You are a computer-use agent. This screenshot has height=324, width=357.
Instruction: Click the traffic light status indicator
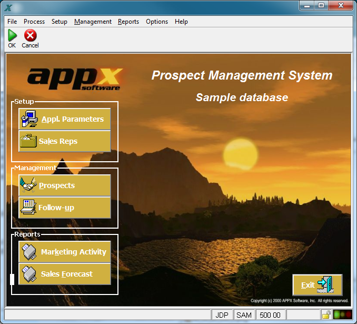pyautogui.click(x=342, y=315)
